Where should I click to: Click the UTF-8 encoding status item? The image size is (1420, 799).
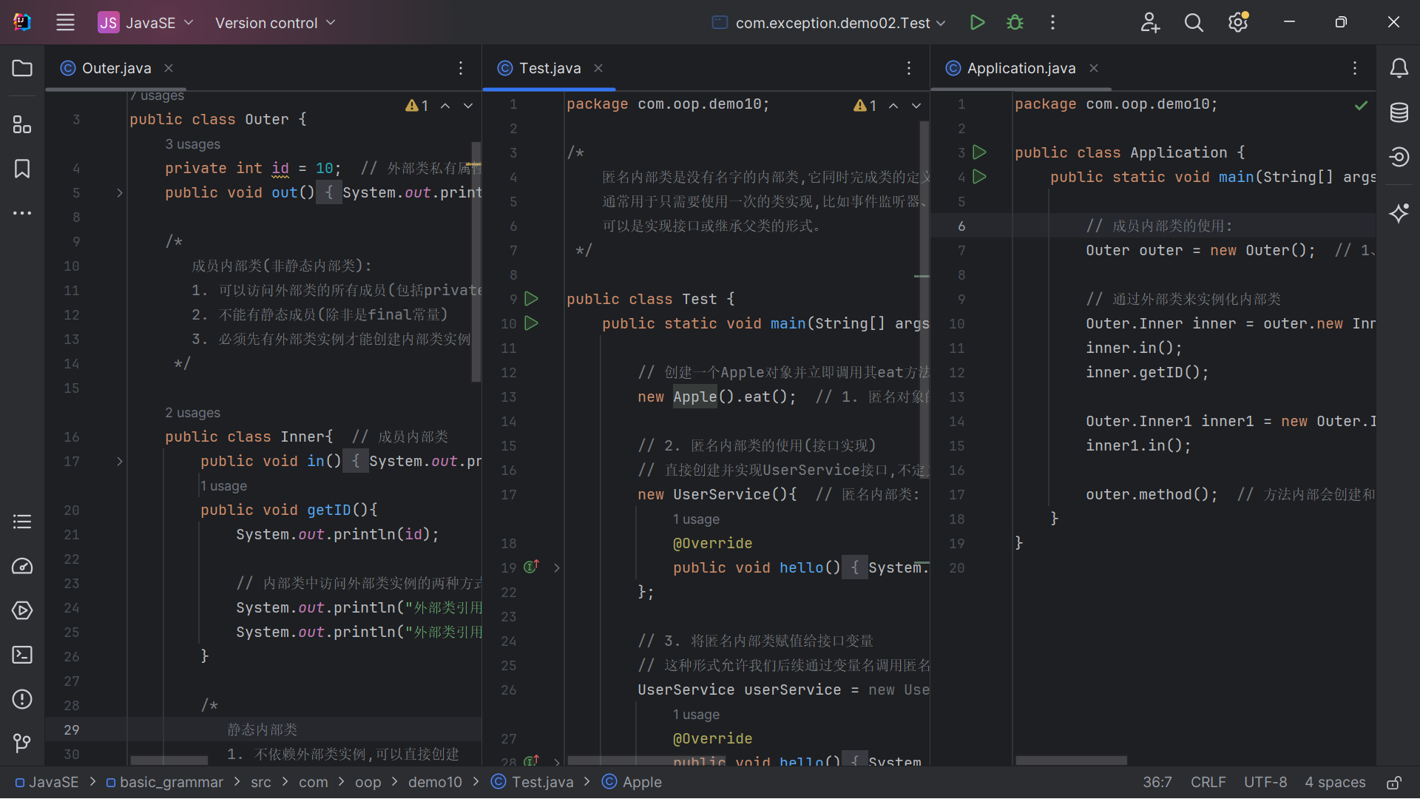pos(1265,783)
